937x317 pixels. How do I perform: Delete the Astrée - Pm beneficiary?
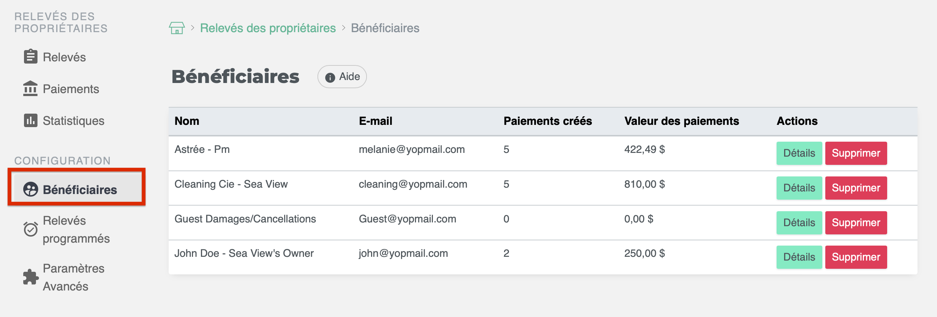[856, 153]
